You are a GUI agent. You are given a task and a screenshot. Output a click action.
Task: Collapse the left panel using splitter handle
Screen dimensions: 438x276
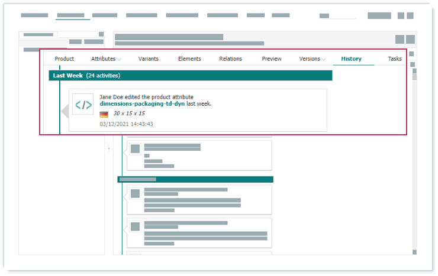tap(108, 149)
